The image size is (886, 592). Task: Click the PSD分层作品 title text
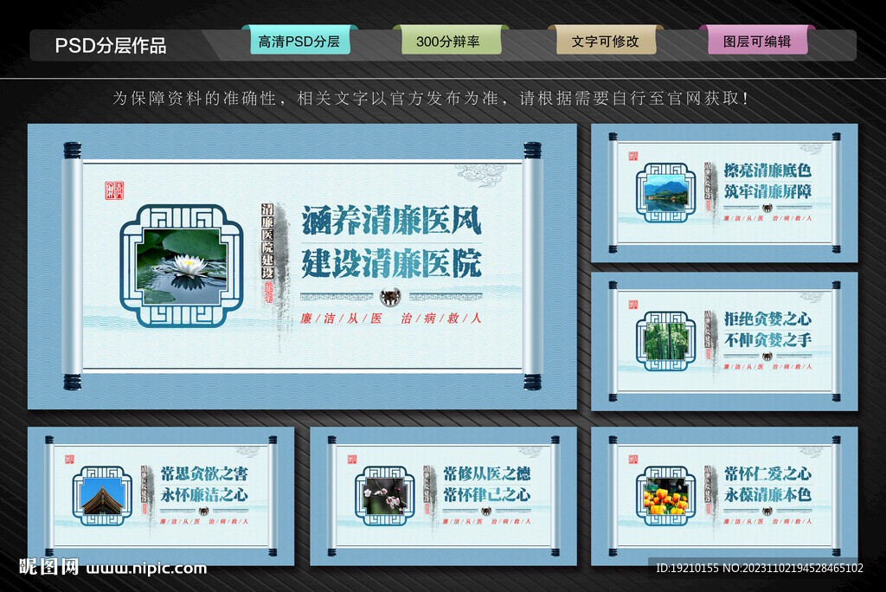pyautogui.click(x=111, y=45)
